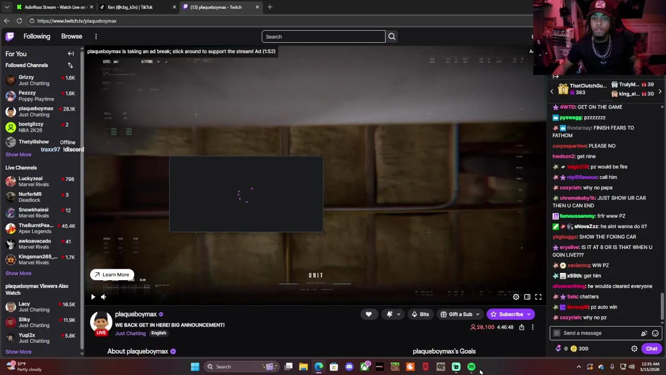This screenshot has width=666, height=375.
Task: Open TheBurntPeanut Apex Legends channel
Action: pos(41,228)
